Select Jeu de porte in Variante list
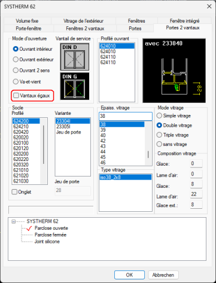 (x=73, y=132)
